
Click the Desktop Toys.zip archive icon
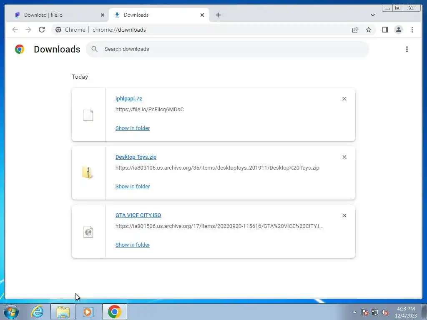(88, 172)
